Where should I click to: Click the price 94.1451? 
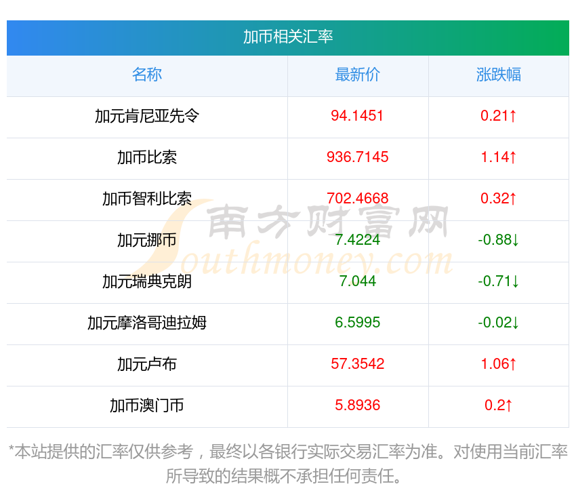357,116
